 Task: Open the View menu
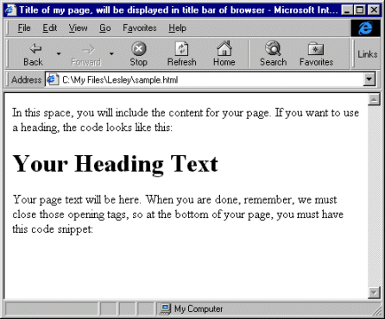click(x=78, y=28)
